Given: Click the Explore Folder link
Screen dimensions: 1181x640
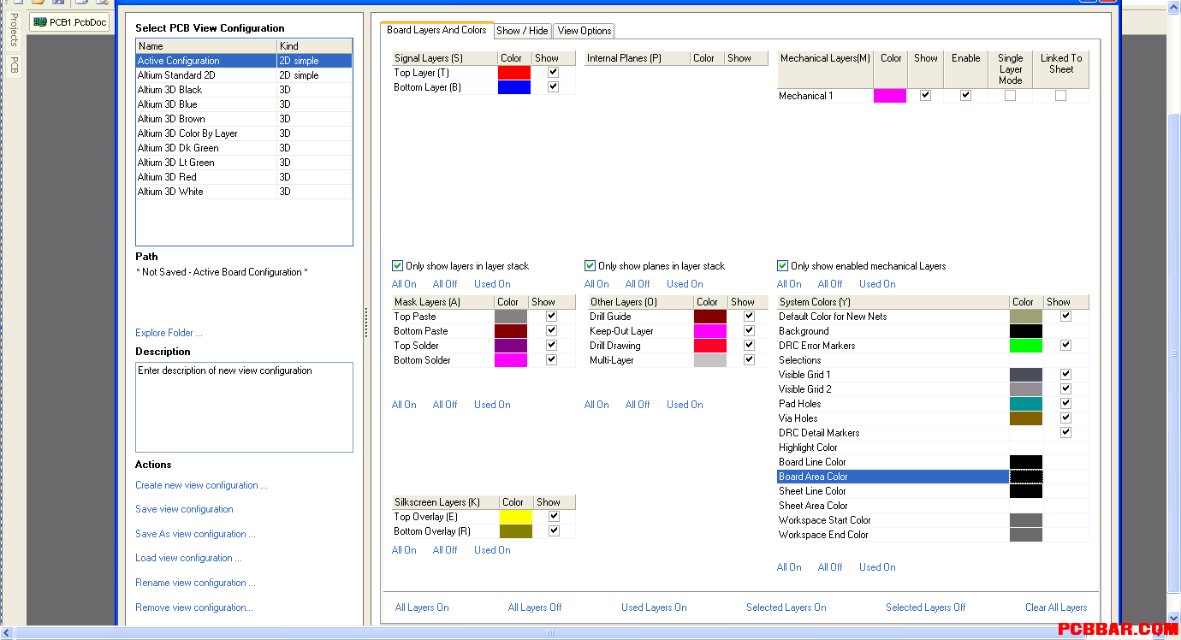Looking at the screenshot, I should click(x=169, y=333).
